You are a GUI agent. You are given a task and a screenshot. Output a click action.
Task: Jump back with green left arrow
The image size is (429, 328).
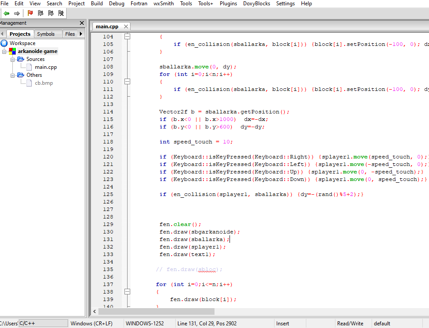tap(7, 13)
